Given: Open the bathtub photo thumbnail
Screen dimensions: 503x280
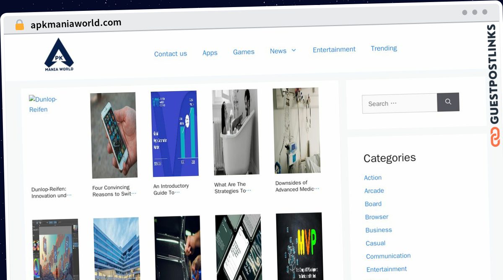Looking at the screenshot, I should coord(236,132).
